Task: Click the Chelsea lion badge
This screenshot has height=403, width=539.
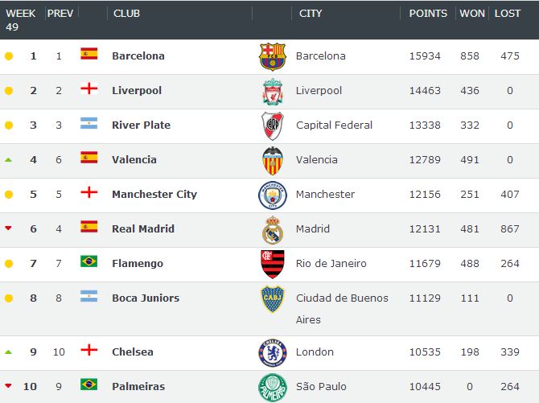Action: [273, 353]
